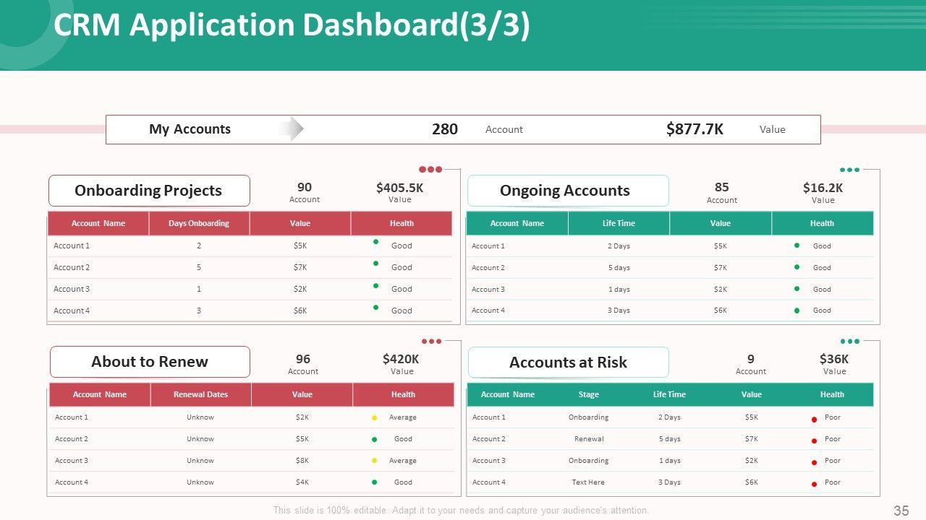Viewport: 926px width, 520px height.
Task: Click the Ongoing Accounts value $16.2K
Action: 823,188
